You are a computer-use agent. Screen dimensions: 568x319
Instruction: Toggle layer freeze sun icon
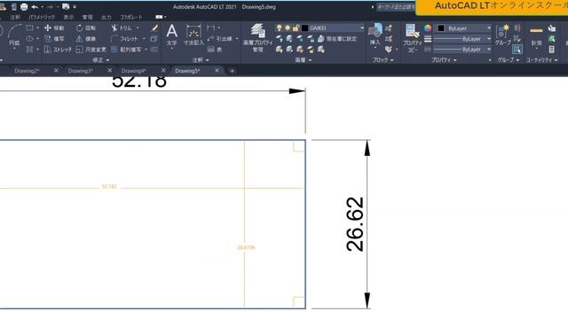pos(288,27)
